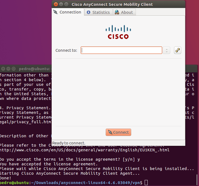
Task: Maximize the pedro@ubuntu terminal window
Action: [13, 69]
